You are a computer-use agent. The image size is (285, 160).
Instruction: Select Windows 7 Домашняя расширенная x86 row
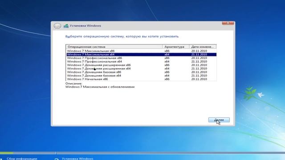(141, 65)
